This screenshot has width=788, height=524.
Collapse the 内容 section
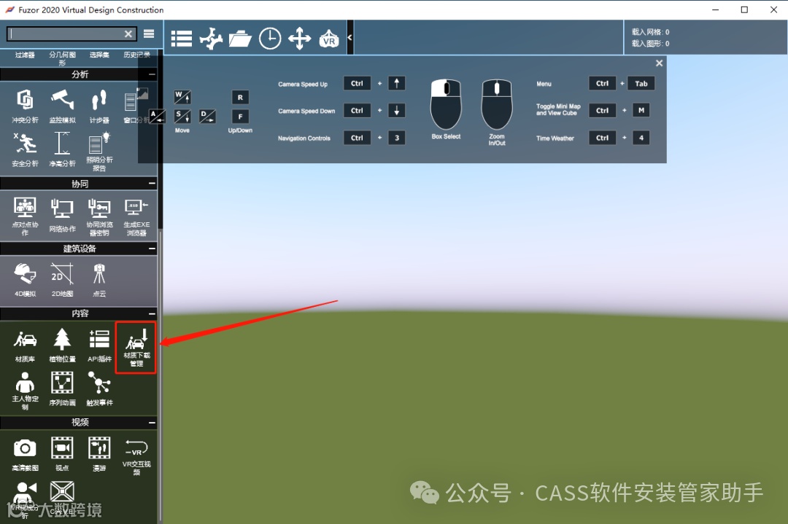[x=152, y=313]
